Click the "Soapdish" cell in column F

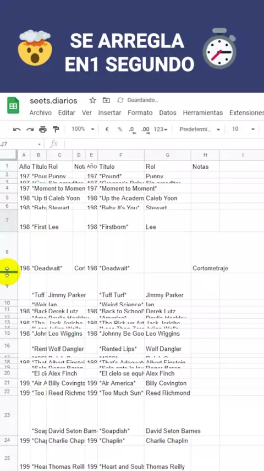(121, 415)
